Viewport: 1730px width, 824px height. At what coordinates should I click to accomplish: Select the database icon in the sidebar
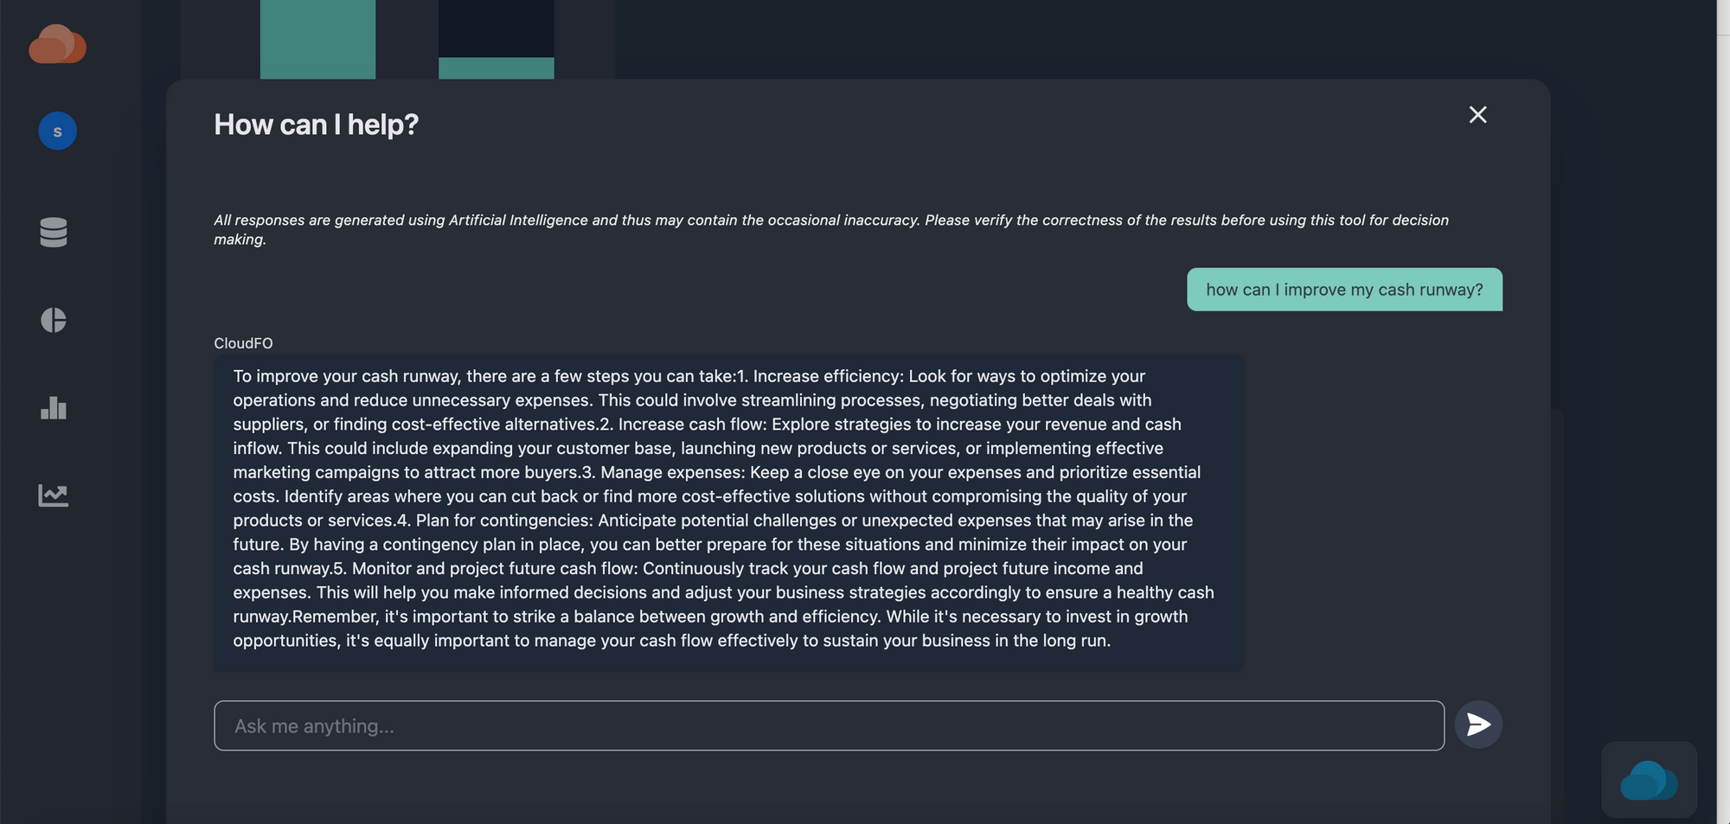pos(53,233)
